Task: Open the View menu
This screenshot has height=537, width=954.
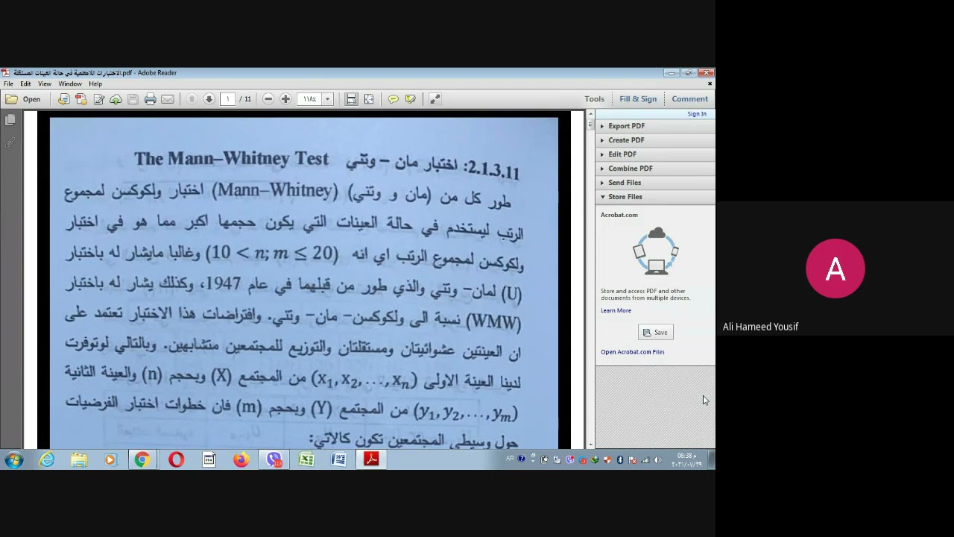Action: [x=45, y=84]
